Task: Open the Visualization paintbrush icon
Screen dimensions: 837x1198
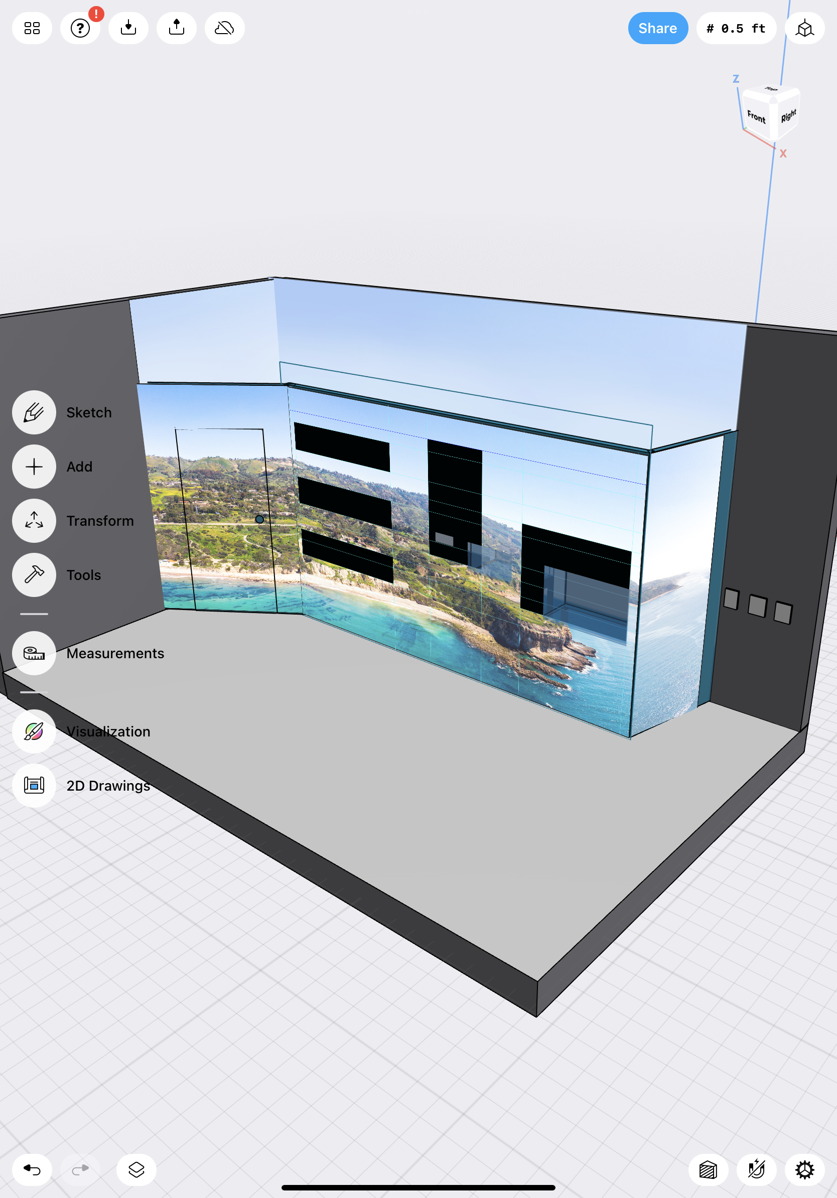Action: click(34, 731)
